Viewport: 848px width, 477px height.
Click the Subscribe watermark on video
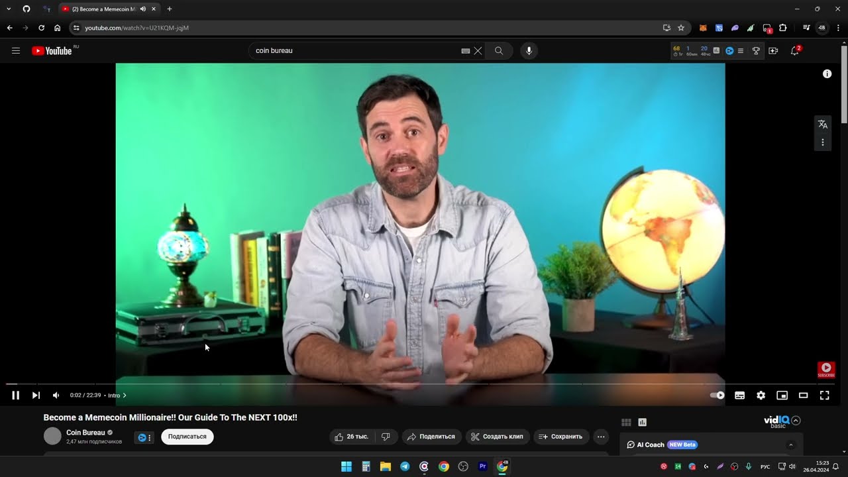pos(826,370)
